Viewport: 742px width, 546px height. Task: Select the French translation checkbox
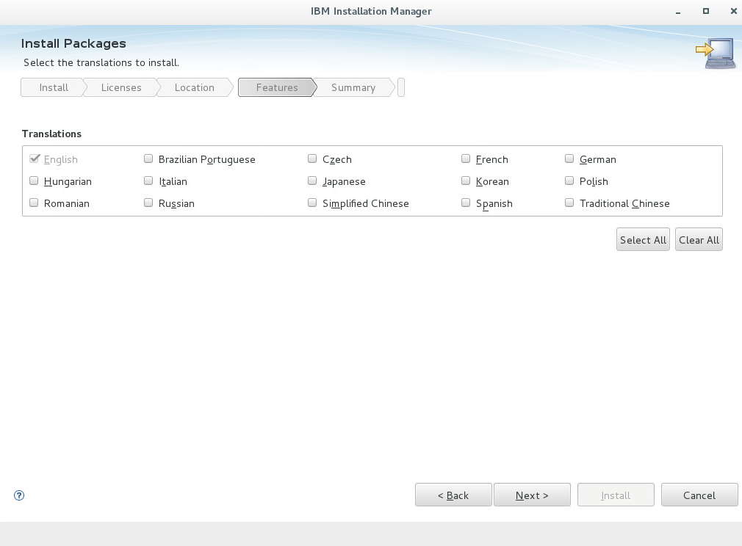coord(466,159)
